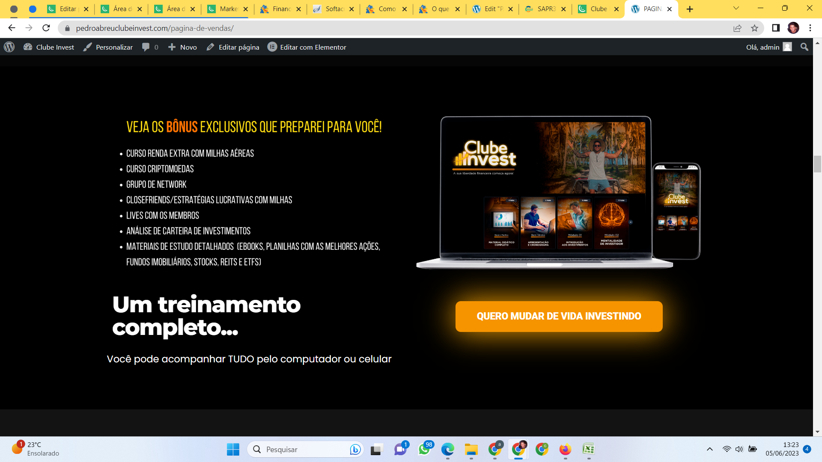The height and width of the screenshot is (462, 822).
Task: Open Excel from the taskbar
Action: (x=589, y=449)
